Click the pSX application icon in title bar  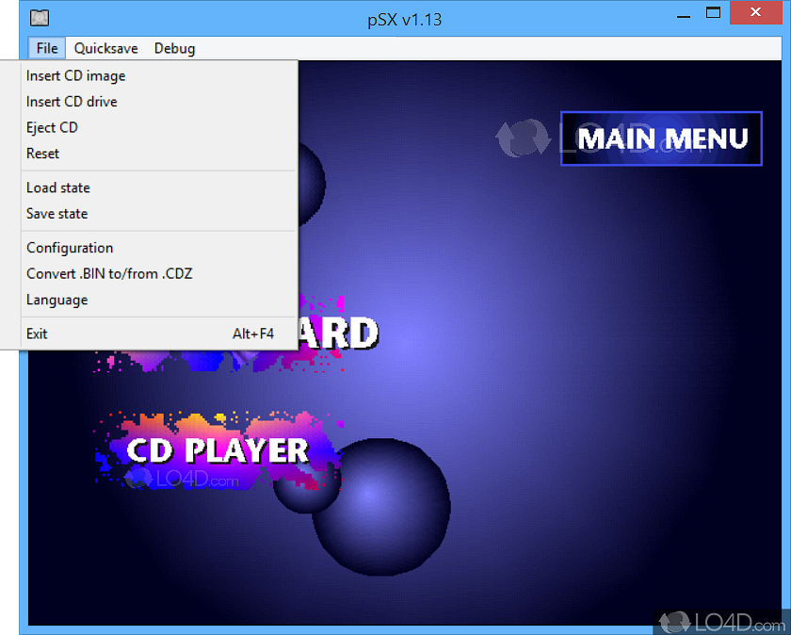39,17
